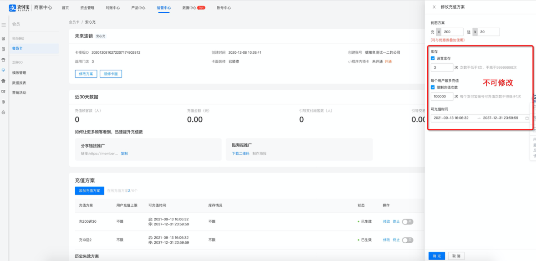Open the document sidebar icon
536x261 pixels.
click(4, 49)
